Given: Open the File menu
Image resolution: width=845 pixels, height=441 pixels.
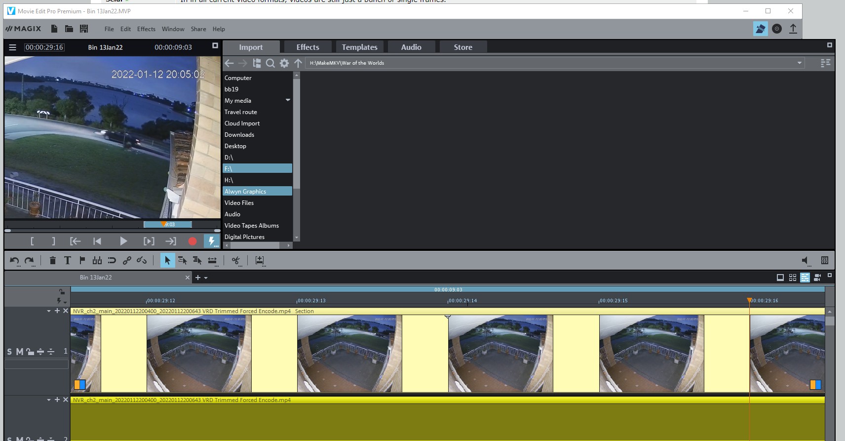Looking at the screenshot, I should (109, 29).
